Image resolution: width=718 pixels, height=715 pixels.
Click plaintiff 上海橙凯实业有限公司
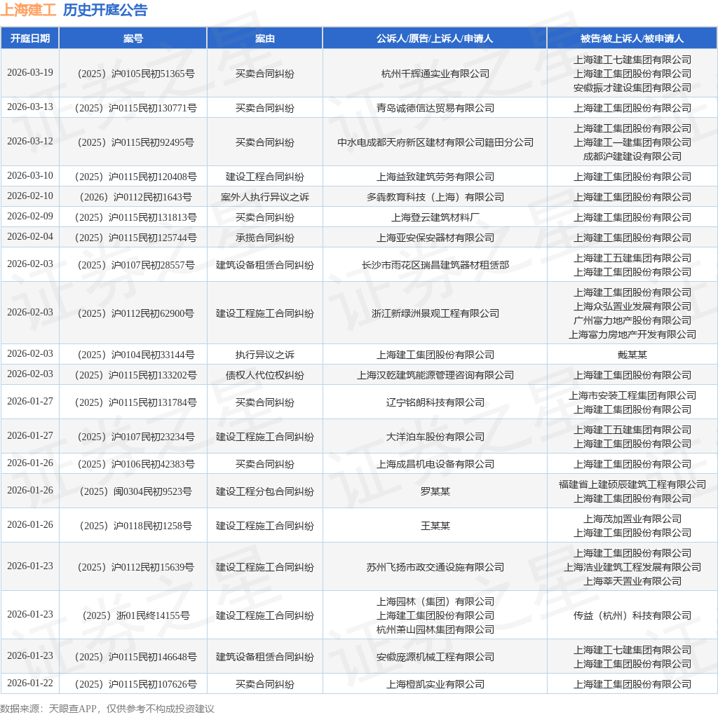tap(435, 684)
